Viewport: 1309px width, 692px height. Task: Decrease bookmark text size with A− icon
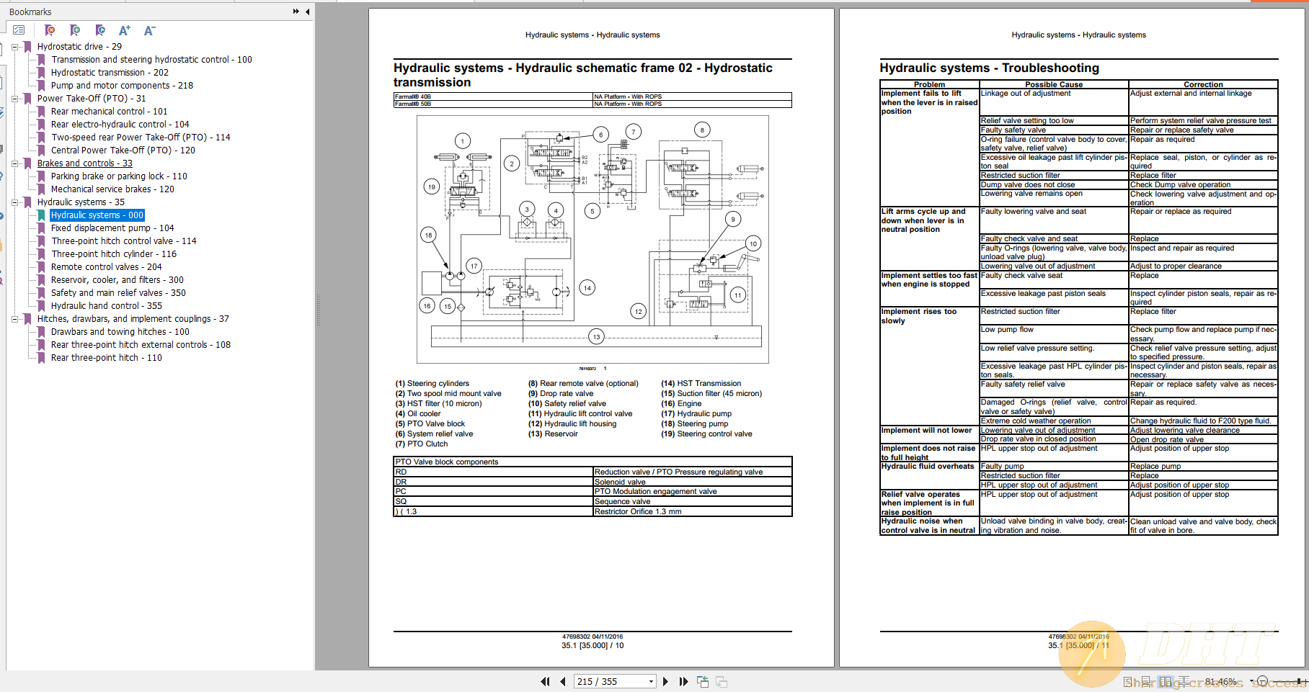[149, 30]
